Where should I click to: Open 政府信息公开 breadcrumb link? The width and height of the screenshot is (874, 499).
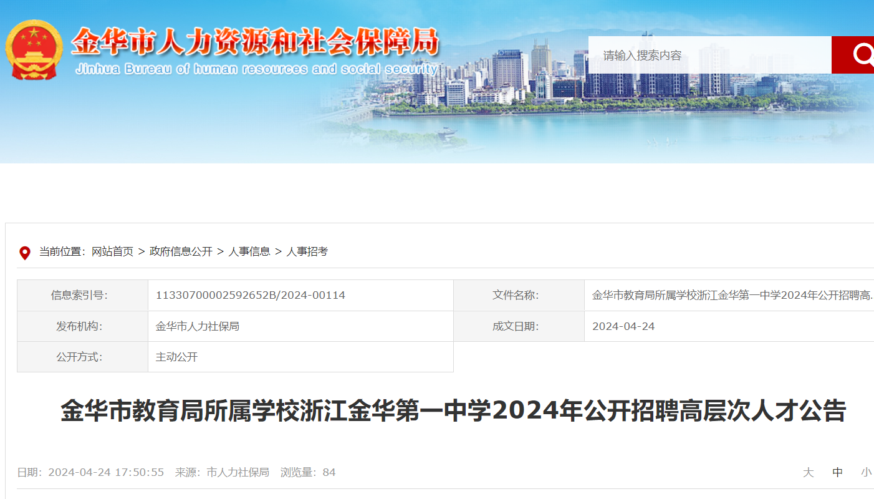pos(181,251)
